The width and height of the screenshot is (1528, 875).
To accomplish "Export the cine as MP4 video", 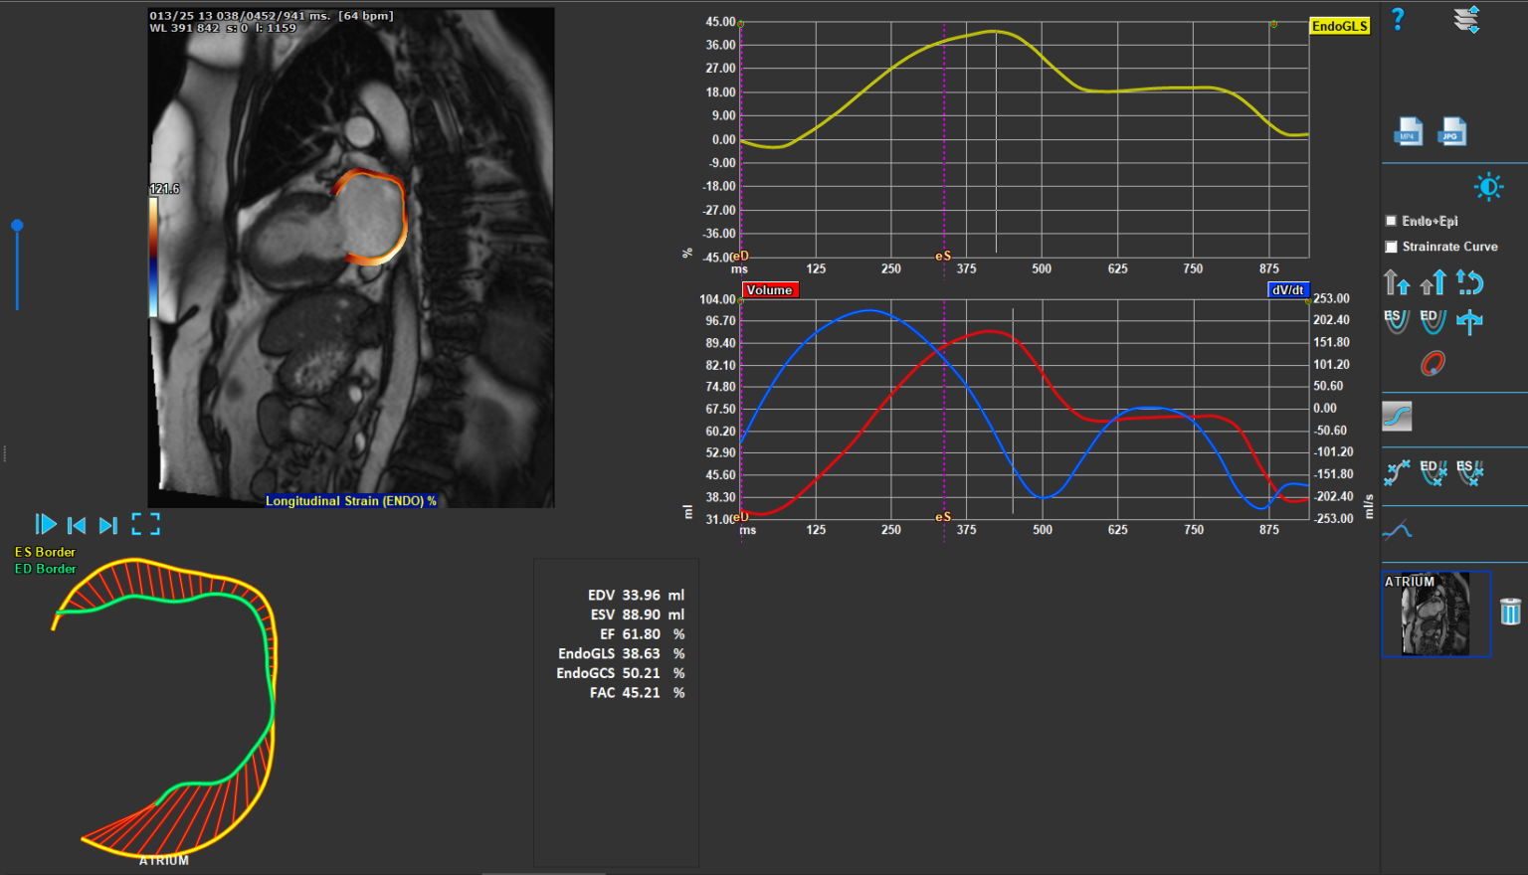I will [1408, 132].
